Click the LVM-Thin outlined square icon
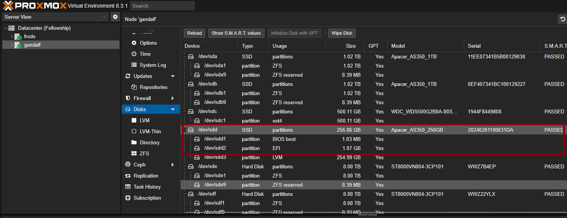 point(134,131)
